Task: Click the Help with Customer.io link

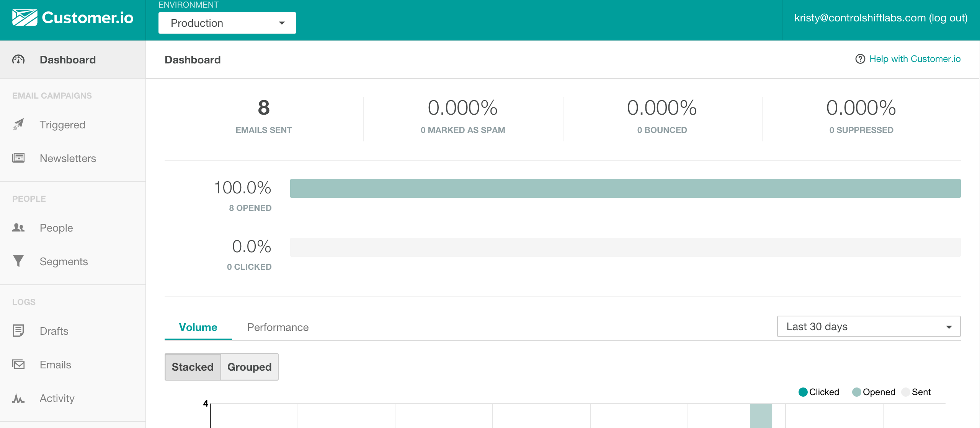Action: (915, 59)
